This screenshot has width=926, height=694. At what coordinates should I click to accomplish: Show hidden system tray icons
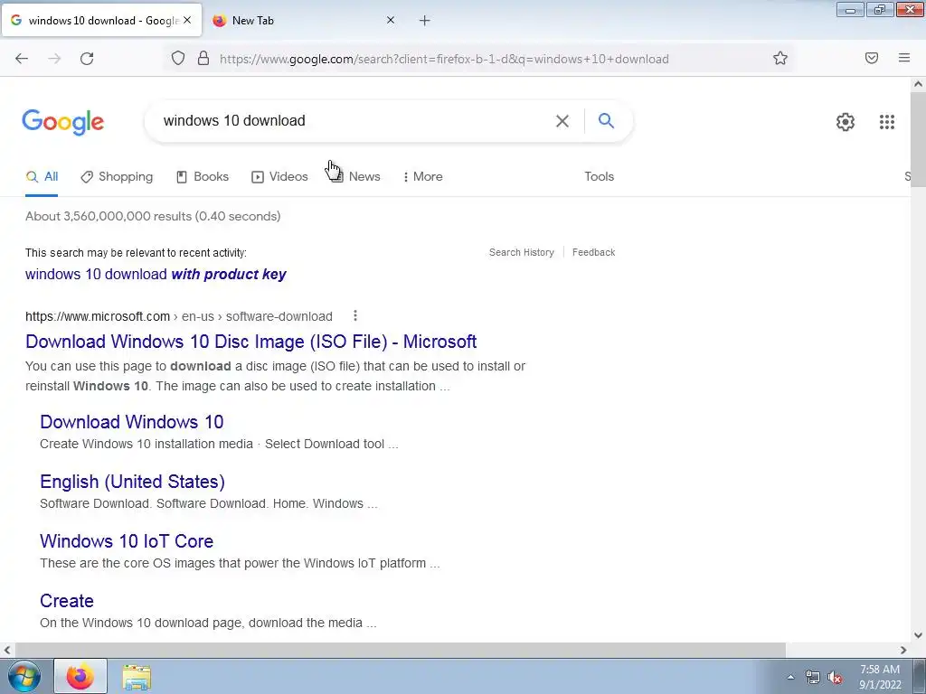tap(790, 677)
